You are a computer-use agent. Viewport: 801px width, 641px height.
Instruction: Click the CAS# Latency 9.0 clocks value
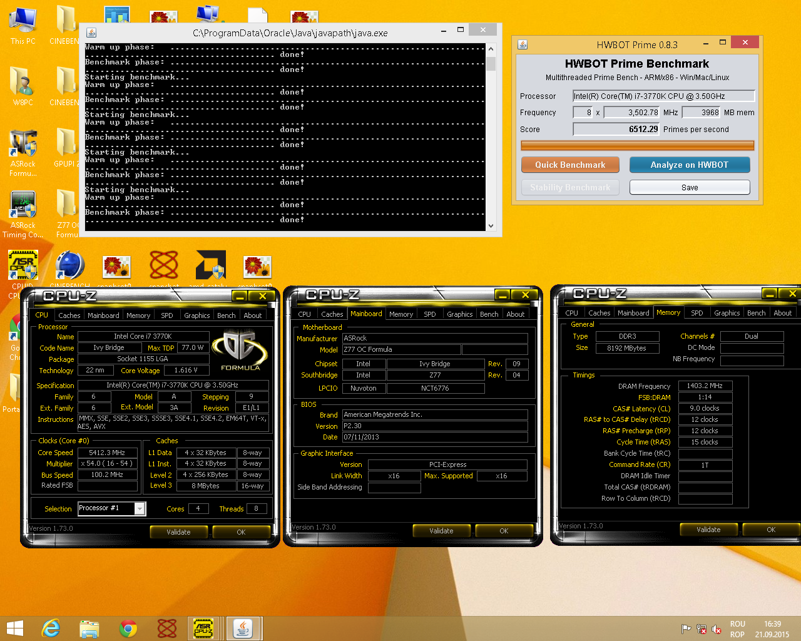click(x=705, y=408)
